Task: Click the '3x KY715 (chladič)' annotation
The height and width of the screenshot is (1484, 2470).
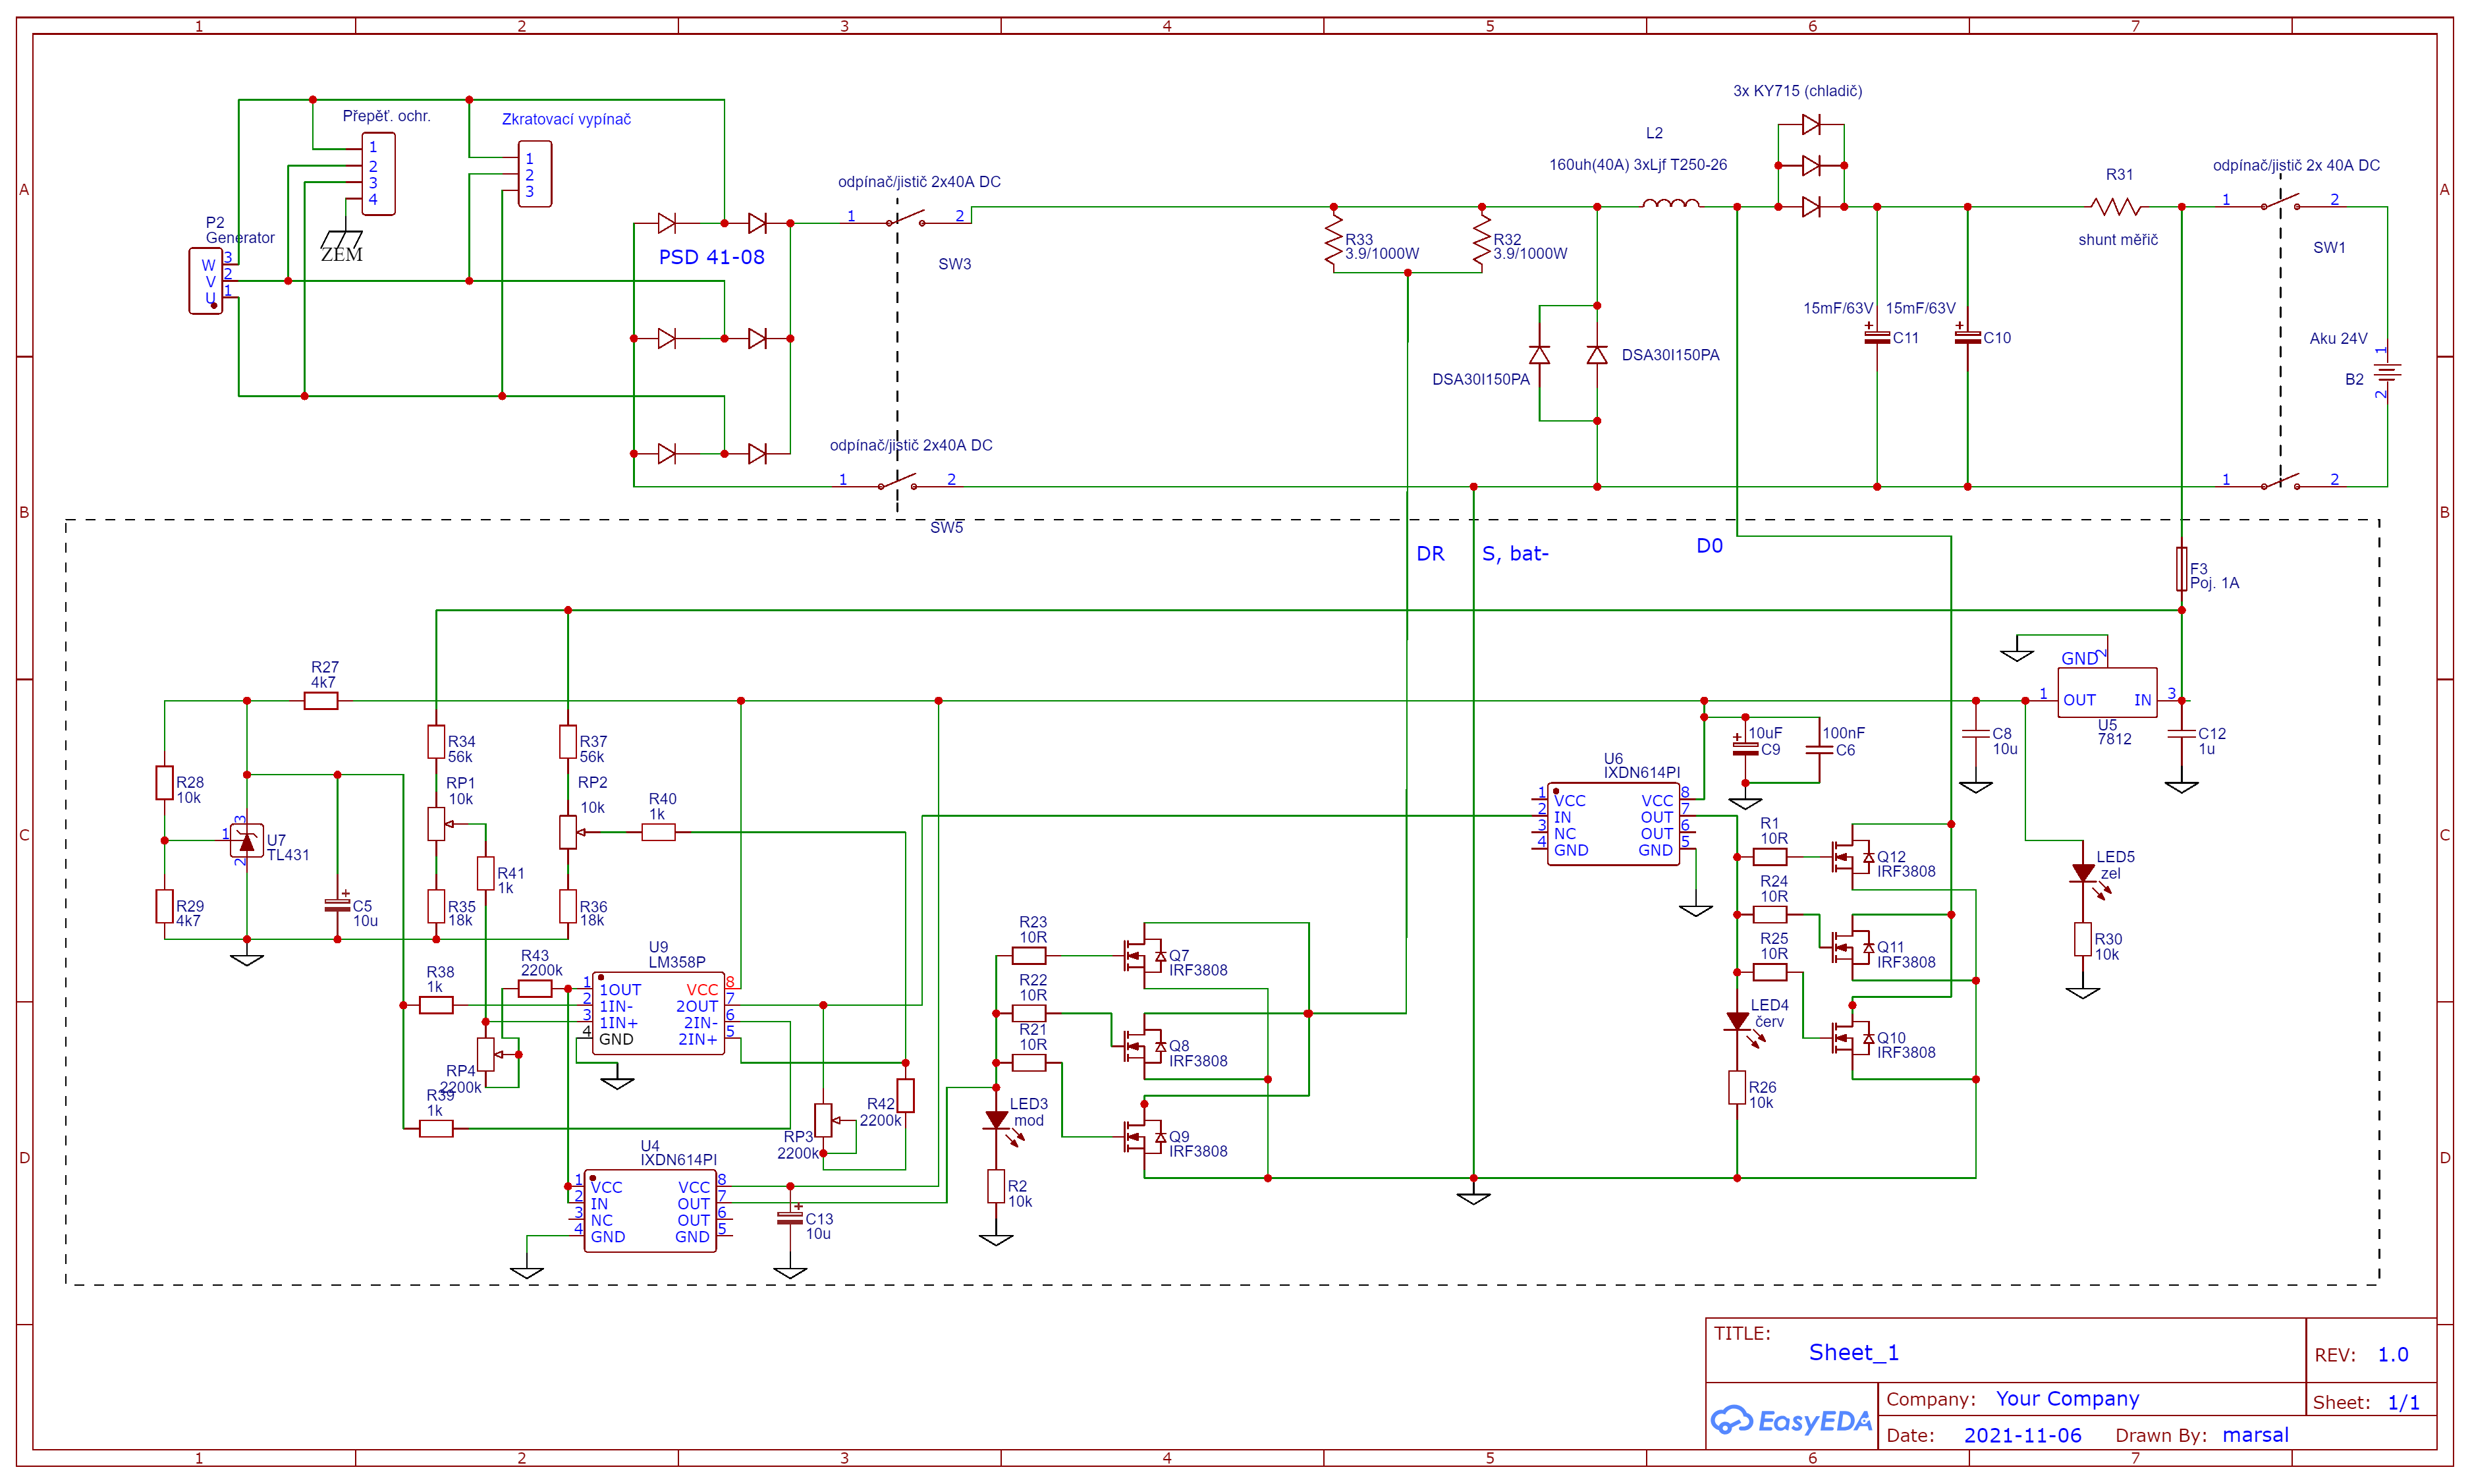Action: 1798,91
